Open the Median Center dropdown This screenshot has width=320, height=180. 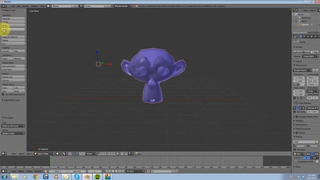(x=13, y=133)
